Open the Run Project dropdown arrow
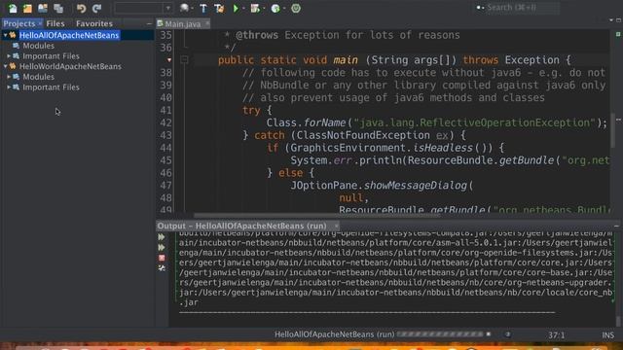 [243, 8]
